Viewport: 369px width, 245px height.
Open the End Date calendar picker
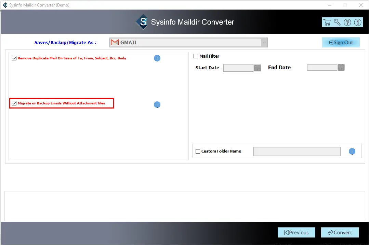point(341,68)
